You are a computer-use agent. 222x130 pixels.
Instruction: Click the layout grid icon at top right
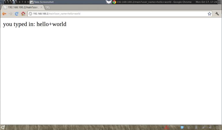click(x=220, y=2)
